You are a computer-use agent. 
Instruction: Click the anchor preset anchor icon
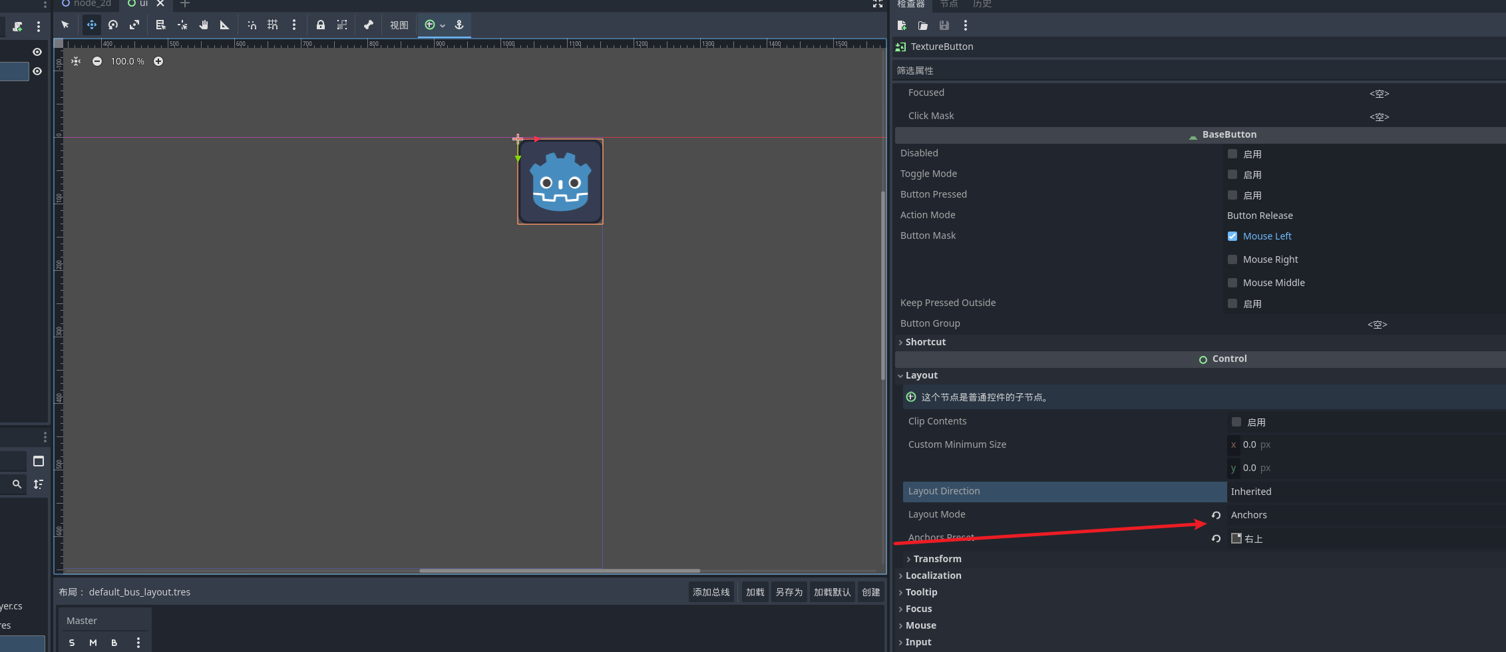pos(459,25)
